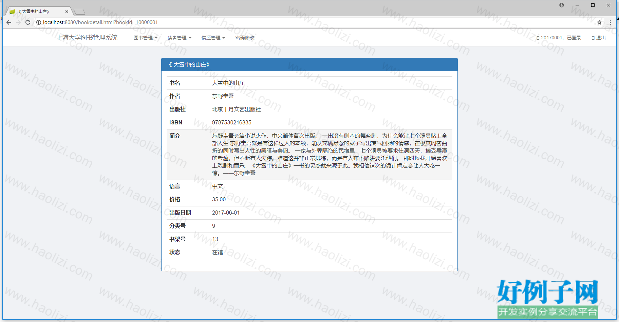The height and width of the screenshot is (322, 619).
Task: Click the 书架号 row label
Action: (x=177, y=239)
